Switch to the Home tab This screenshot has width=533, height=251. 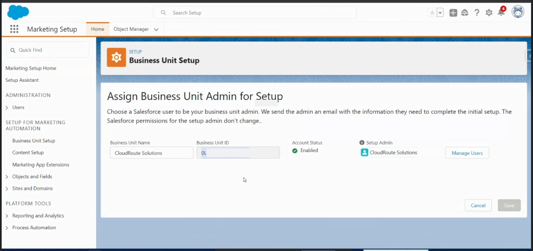pyautogui.click(x=98, y=29)
